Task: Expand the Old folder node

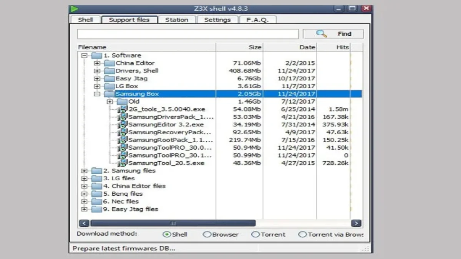Action: [x=110, y=102]
